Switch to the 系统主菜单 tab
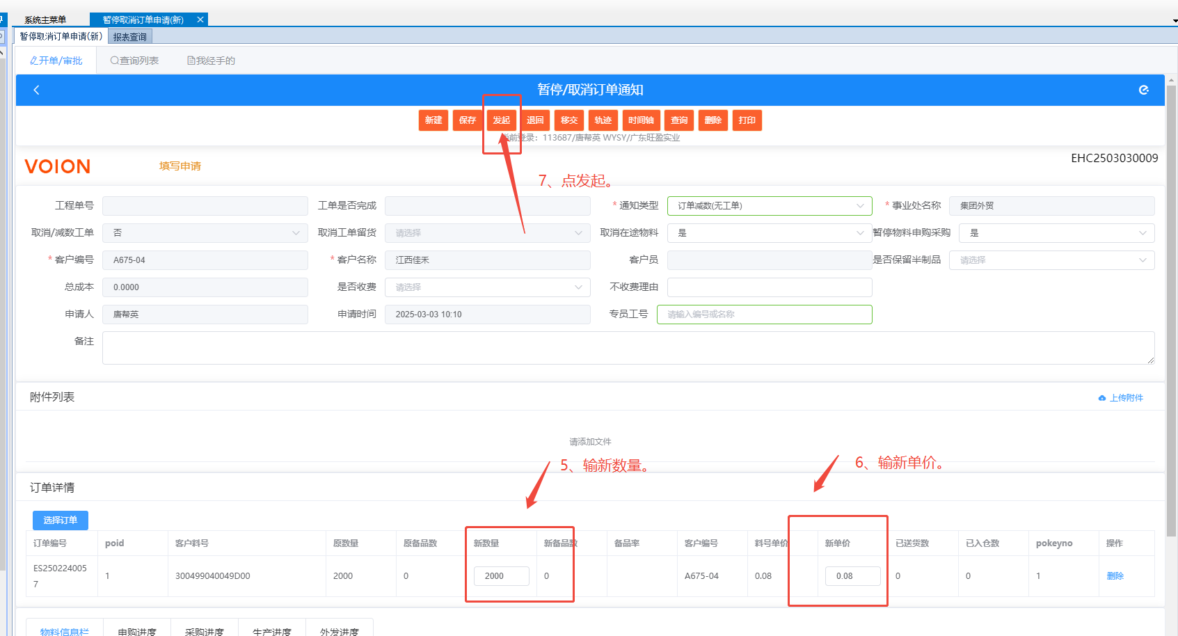 [45, 19]
